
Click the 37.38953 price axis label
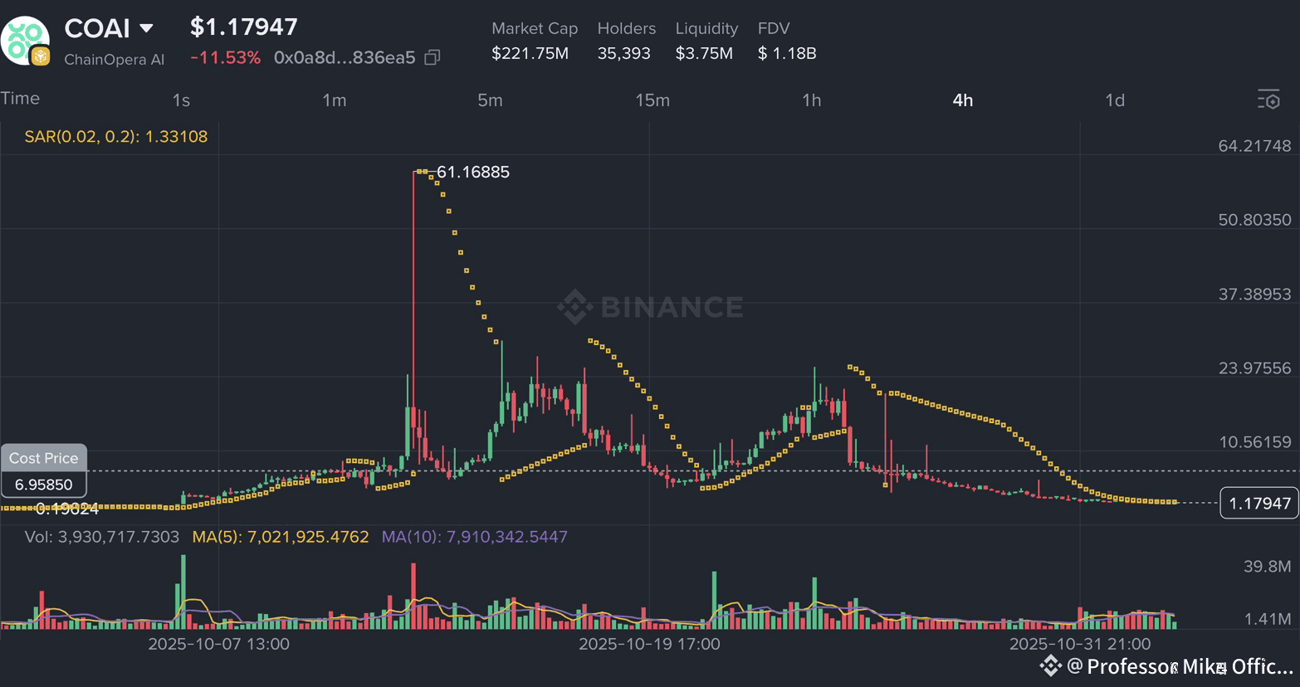point(1254,295)
